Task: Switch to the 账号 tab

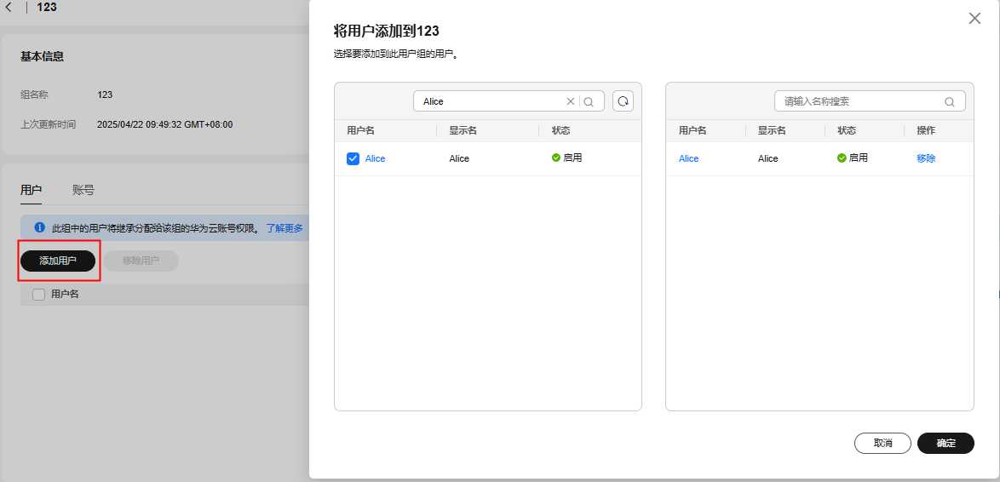Action: pos(83,189)
